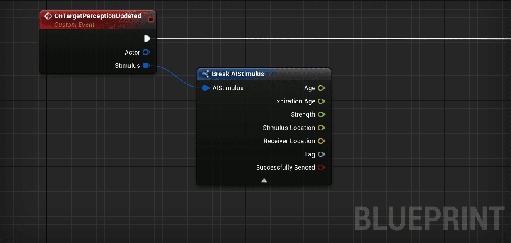
Task: Click the Strength output pin
Action: (x=322, y=115)
